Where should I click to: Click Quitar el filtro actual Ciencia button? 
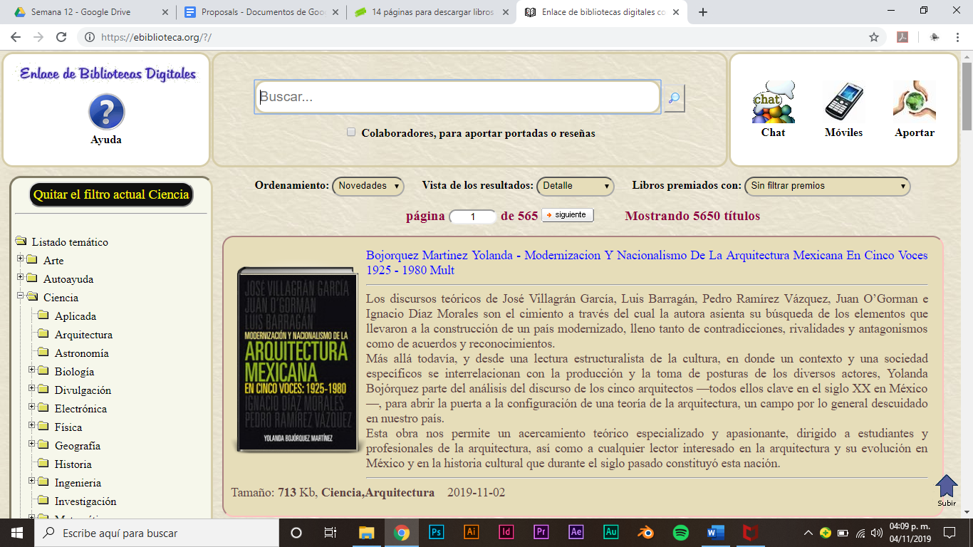pos(111,194)
